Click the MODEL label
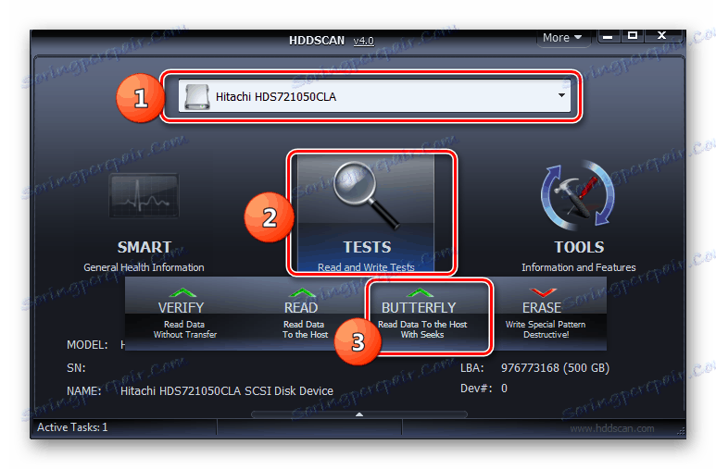 click(x=87, y=345)
